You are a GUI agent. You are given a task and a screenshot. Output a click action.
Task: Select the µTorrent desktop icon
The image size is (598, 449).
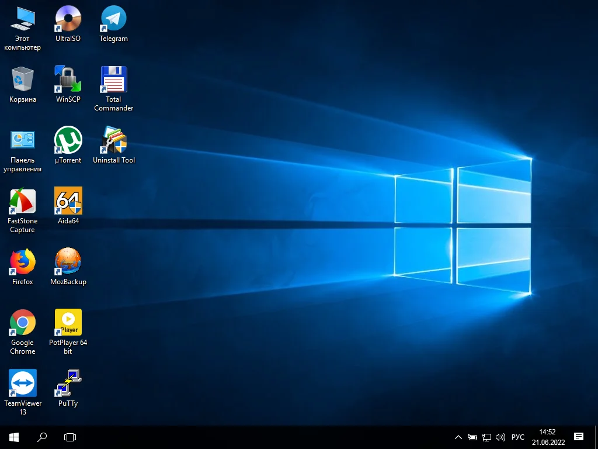pos(68,140)
